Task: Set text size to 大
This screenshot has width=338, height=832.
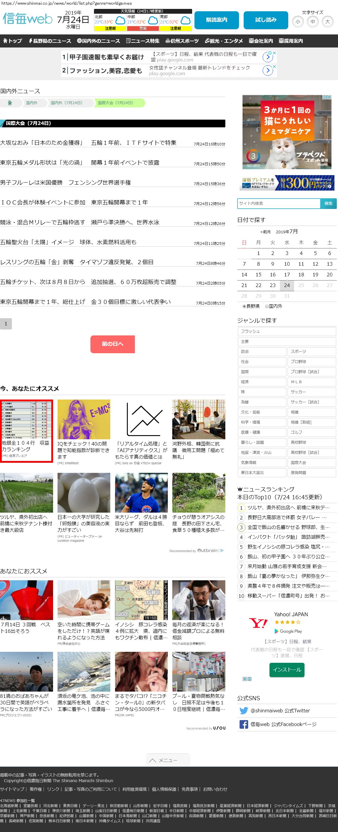Action: point(327,22)
